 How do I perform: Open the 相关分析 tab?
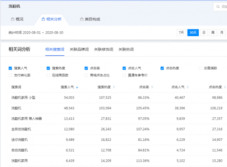click(52, 19)
